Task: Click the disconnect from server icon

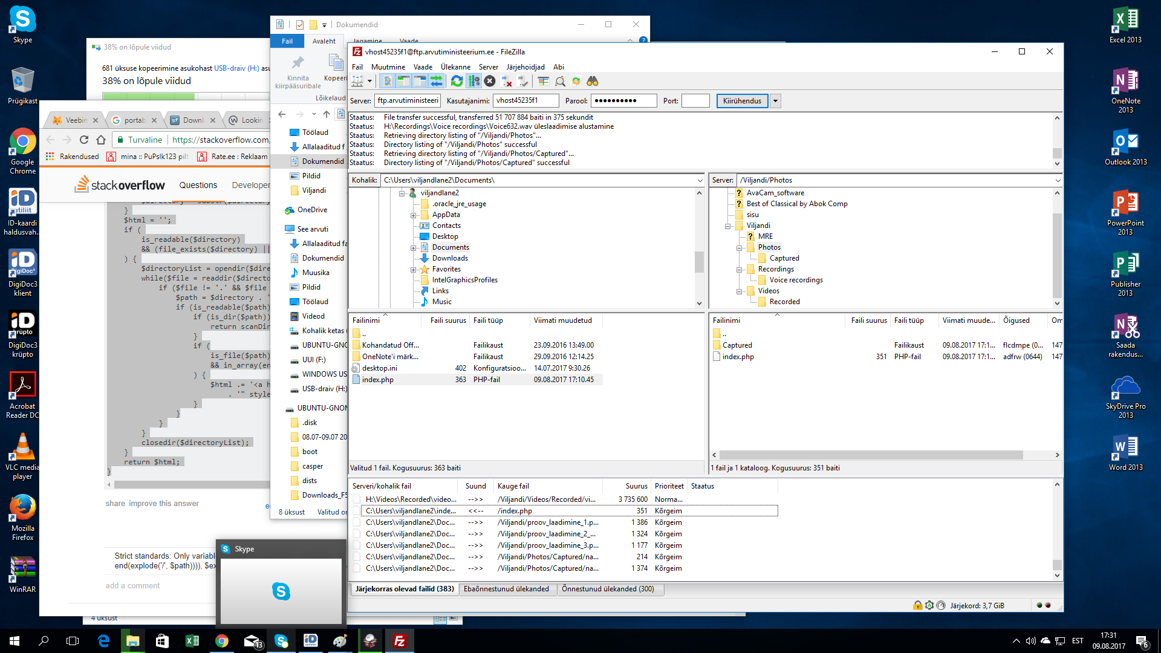Action: 507,81
